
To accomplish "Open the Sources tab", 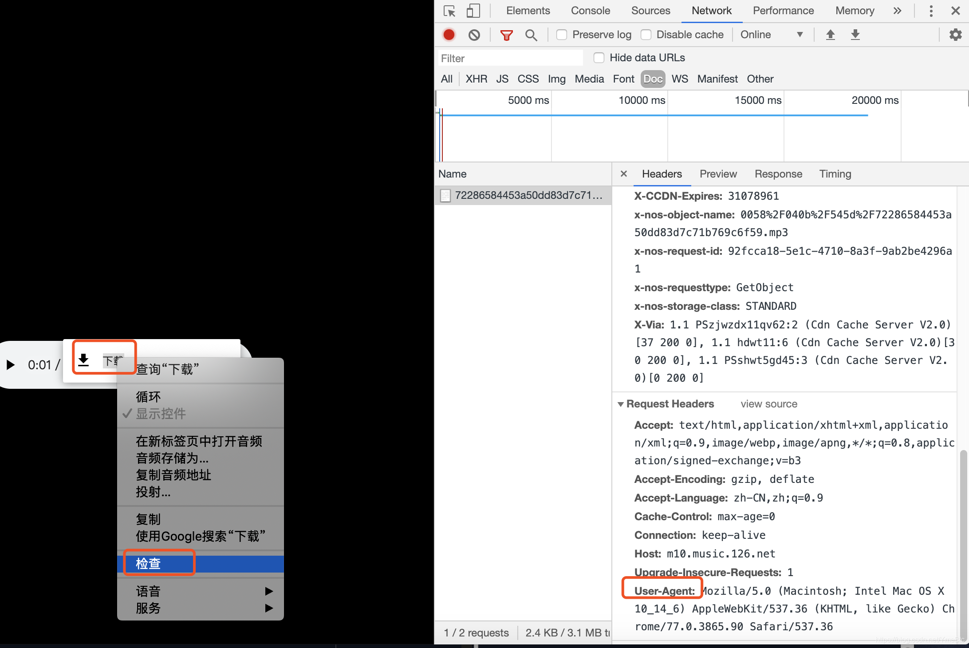I will point(650,11).
